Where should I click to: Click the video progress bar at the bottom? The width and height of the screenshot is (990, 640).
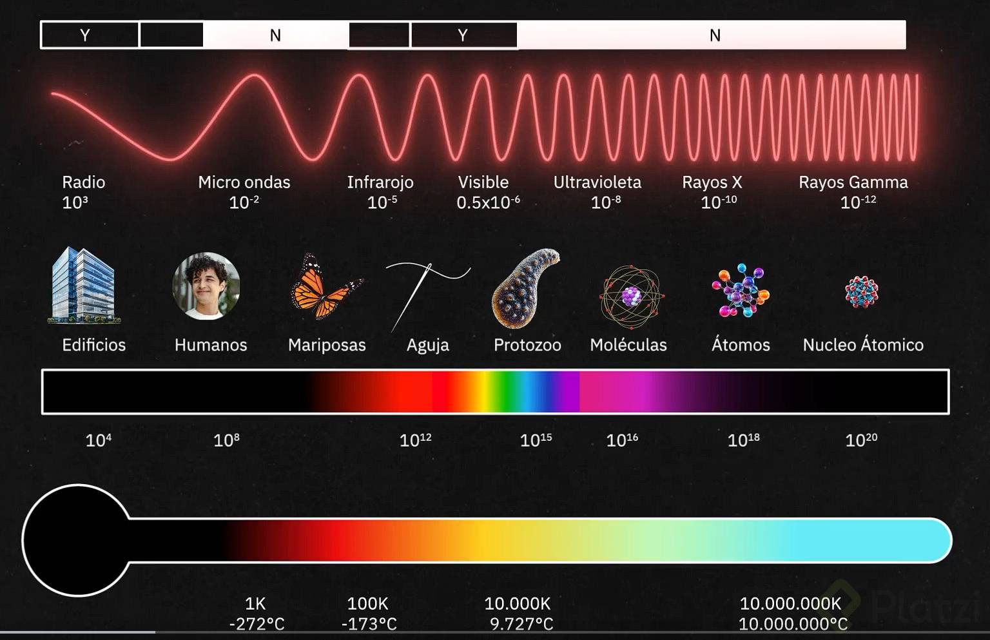(x=495, y=632)
